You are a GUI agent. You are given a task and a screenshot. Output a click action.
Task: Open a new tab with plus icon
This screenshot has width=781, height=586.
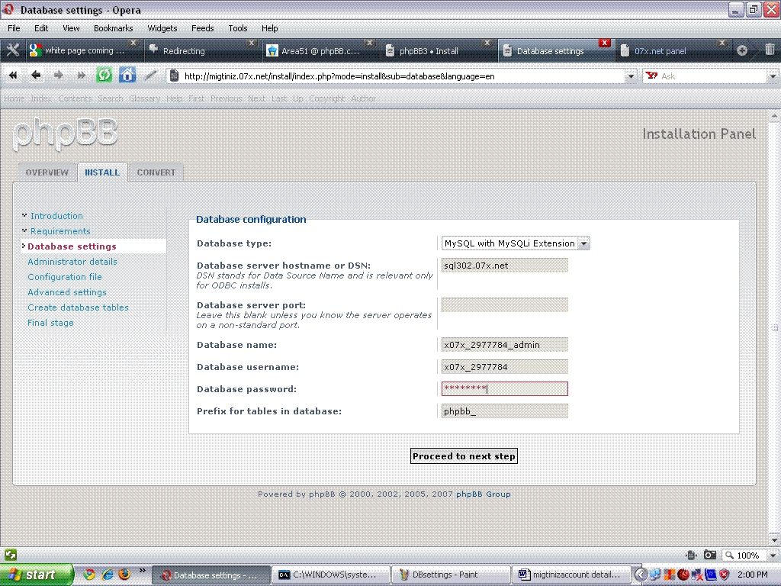click(x=742, y=50)
